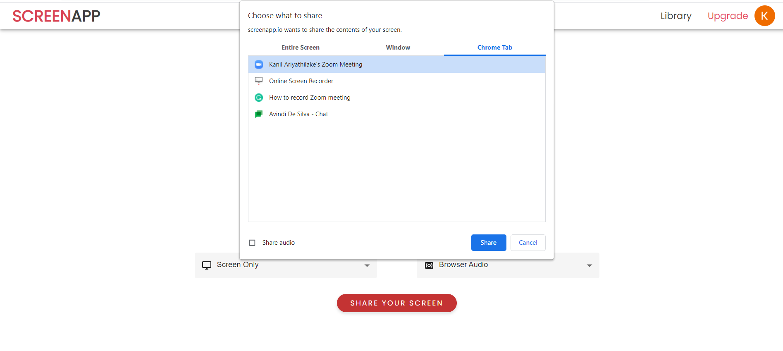Click the SCREENAPP logo
Viewport: 783px width, 351px height.
(x=56, y=16)
